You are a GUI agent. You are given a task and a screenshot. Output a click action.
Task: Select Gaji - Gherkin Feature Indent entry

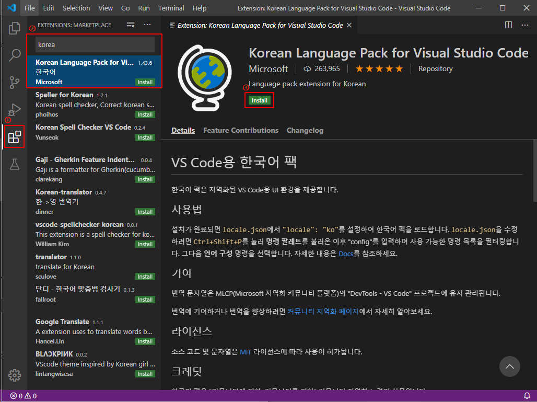94,169
